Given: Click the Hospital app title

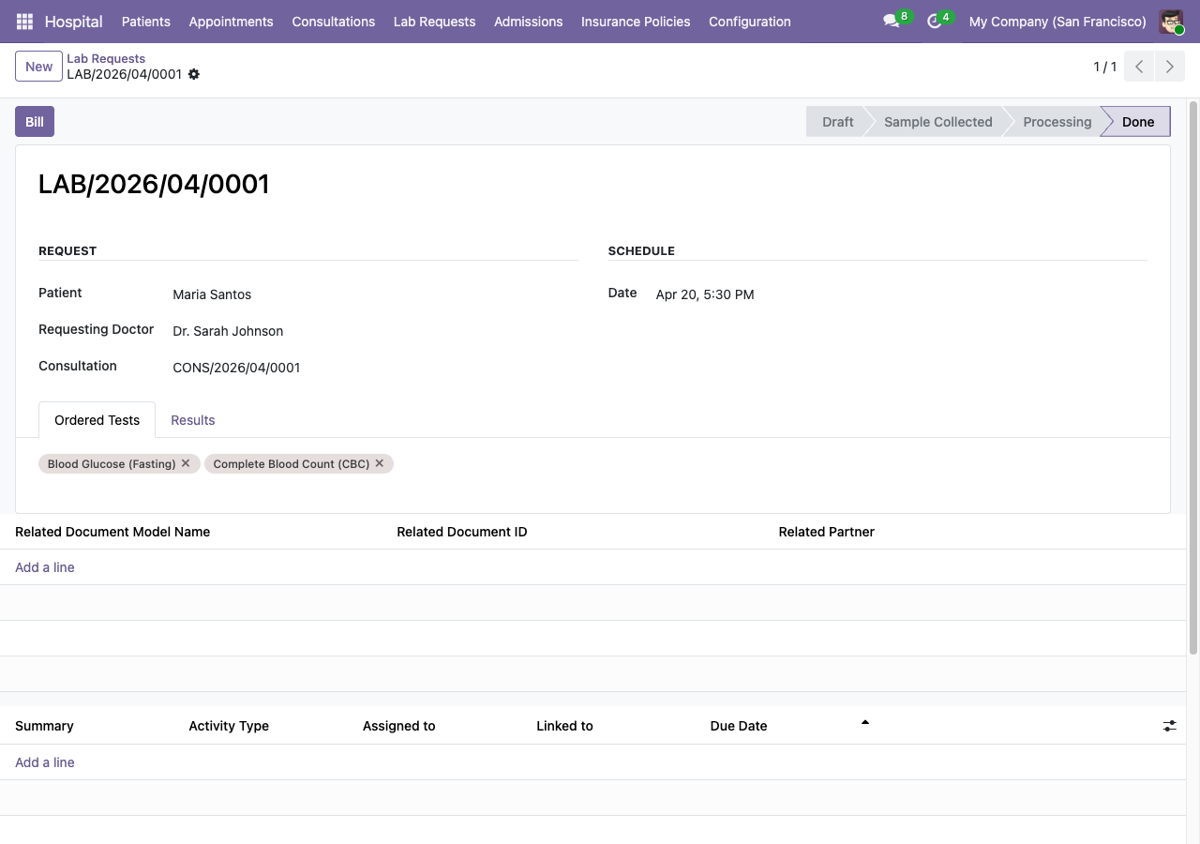Looking at the screenshot, I should click(x=73, y=22).
